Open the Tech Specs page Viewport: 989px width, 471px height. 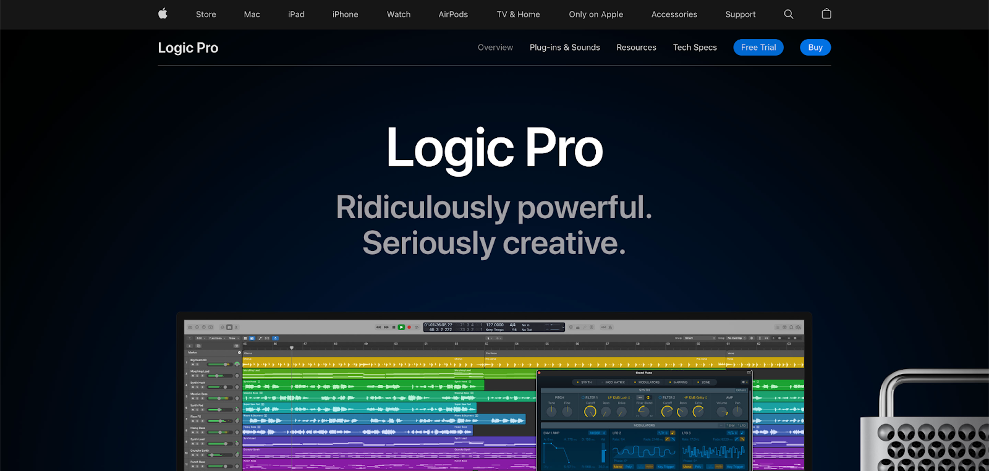[x=695, y=48]
